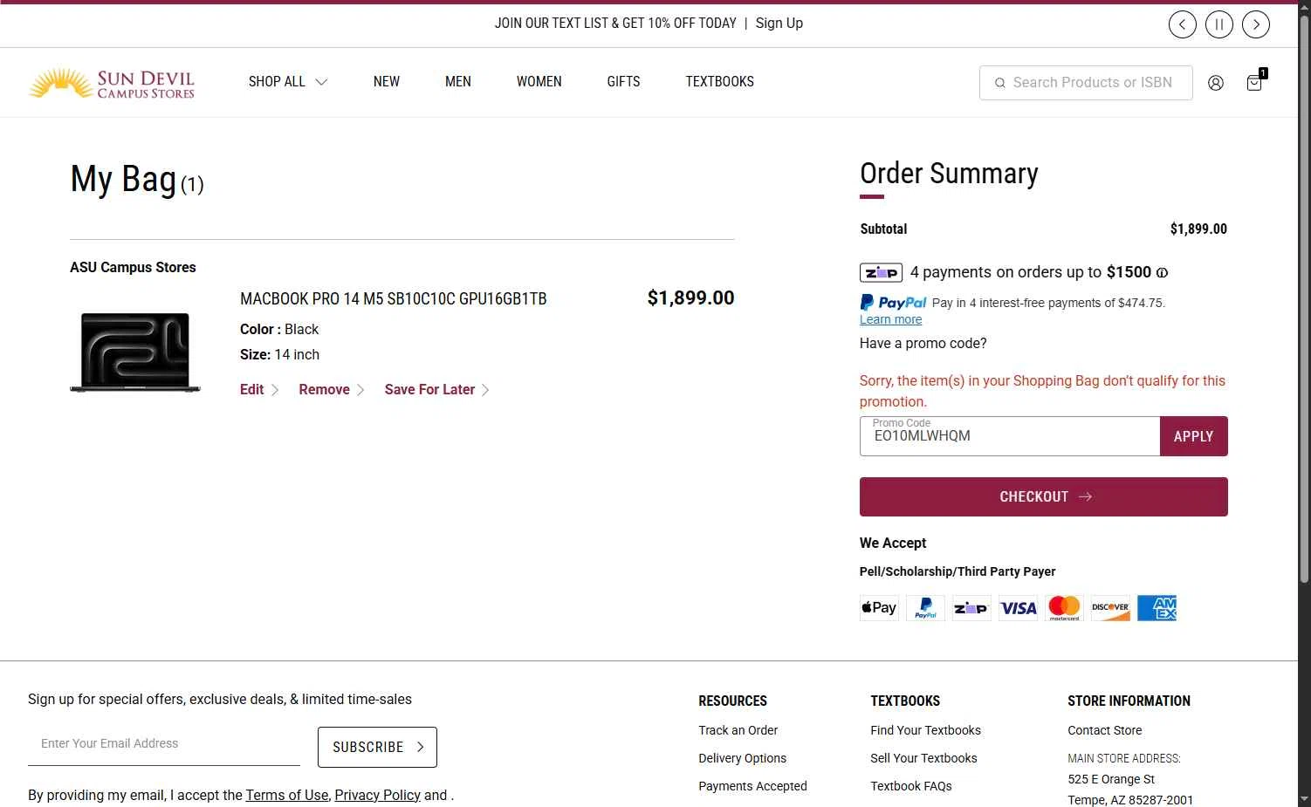This screenshot has width=1311, height=807.
Task: Click the Checkout button
Action: (x=1043, y=496)
